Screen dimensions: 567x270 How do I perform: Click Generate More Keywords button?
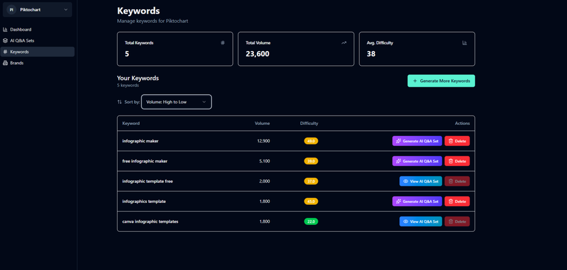click(x=441, y=81)
